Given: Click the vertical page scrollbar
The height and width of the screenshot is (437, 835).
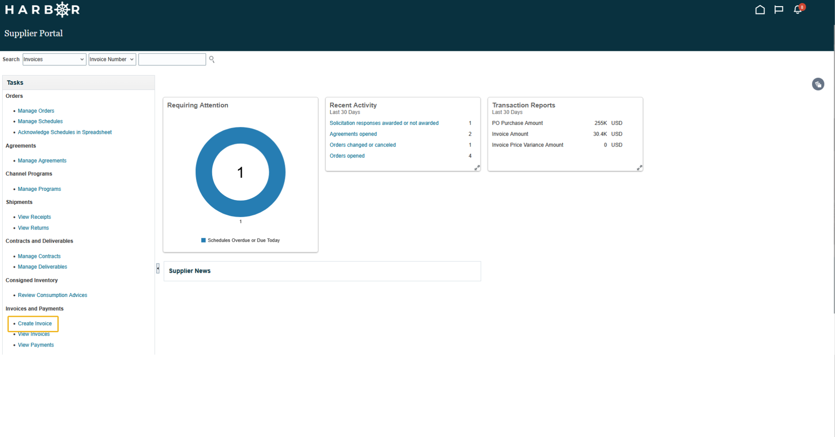Looking at the screenshot, I should click(x=833, y=170).
